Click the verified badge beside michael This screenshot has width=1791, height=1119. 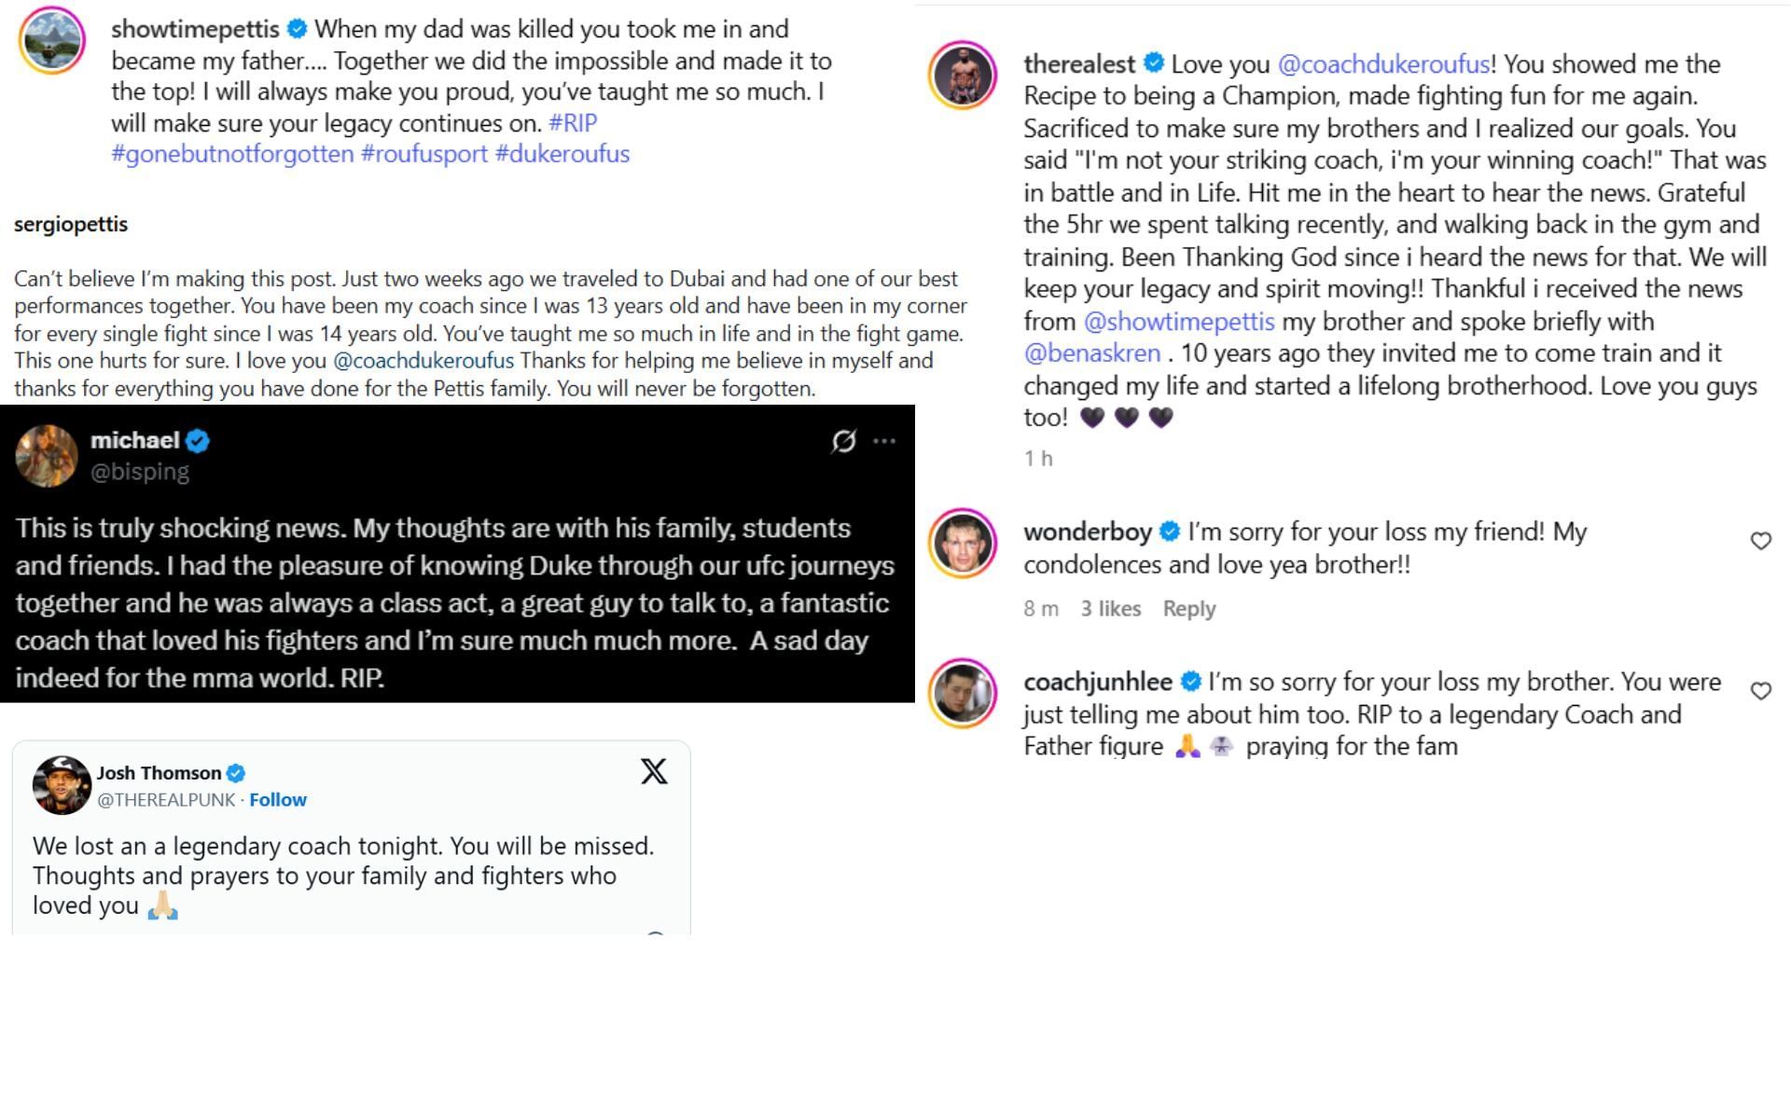(x=198, y=440)
